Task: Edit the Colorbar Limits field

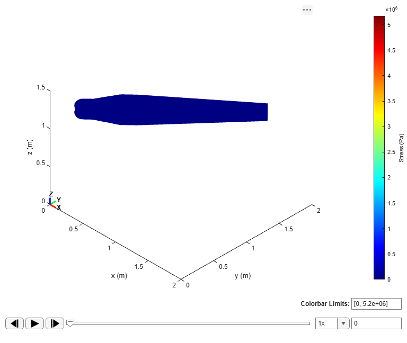Action: [x=376, y=304]
